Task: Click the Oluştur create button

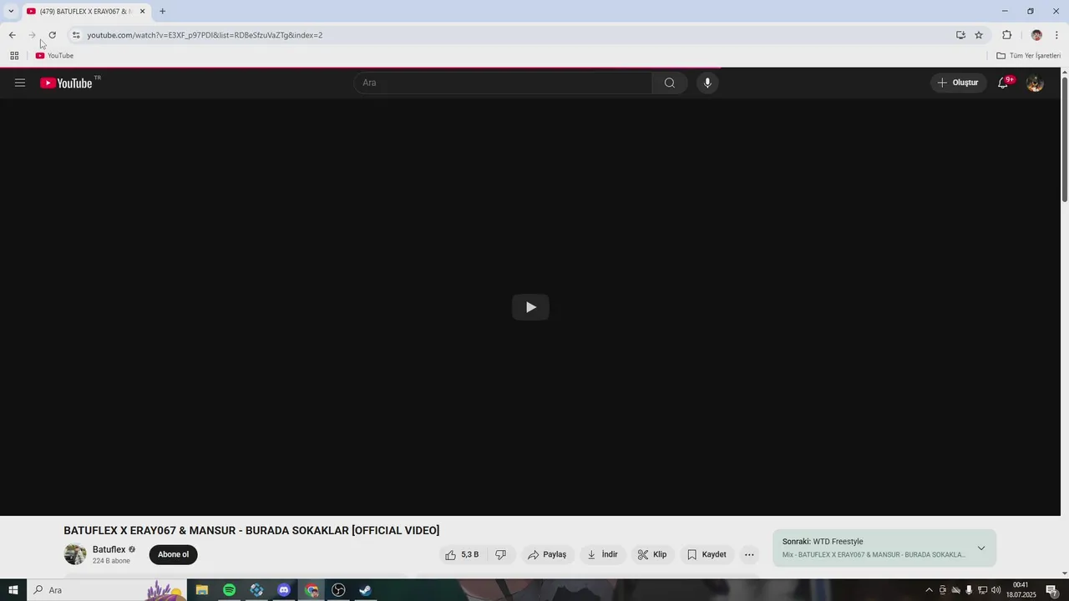Action: 958,83
